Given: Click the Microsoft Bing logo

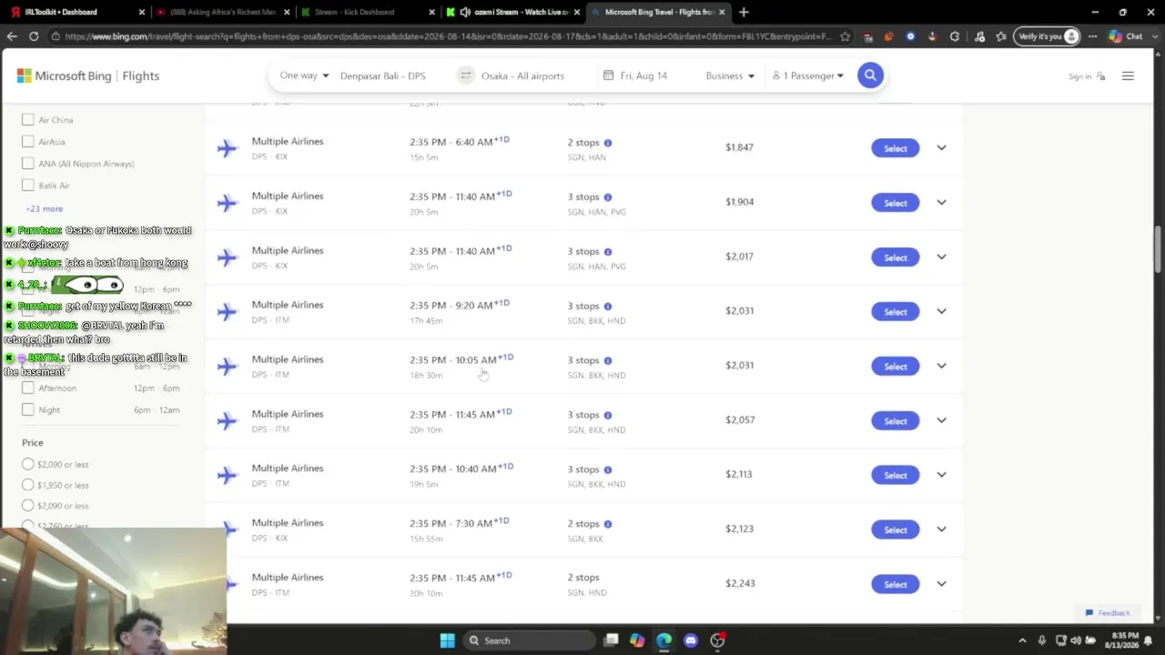Looking at the screenshot, I should tap(64, 76).
